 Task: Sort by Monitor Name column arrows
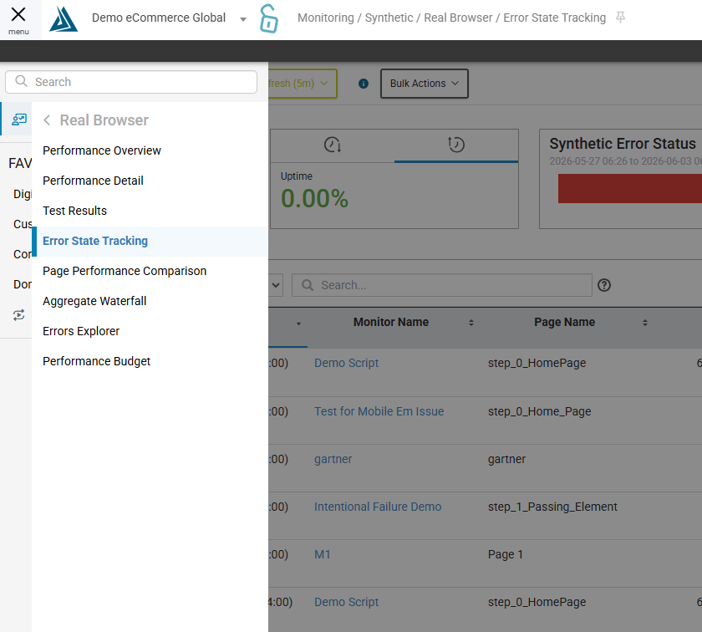(471, 323)
